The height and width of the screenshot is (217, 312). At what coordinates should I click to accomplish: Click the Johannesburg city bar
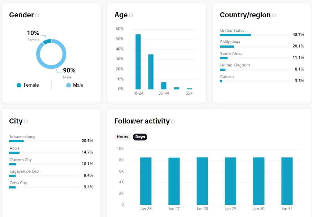click(45, 141)
